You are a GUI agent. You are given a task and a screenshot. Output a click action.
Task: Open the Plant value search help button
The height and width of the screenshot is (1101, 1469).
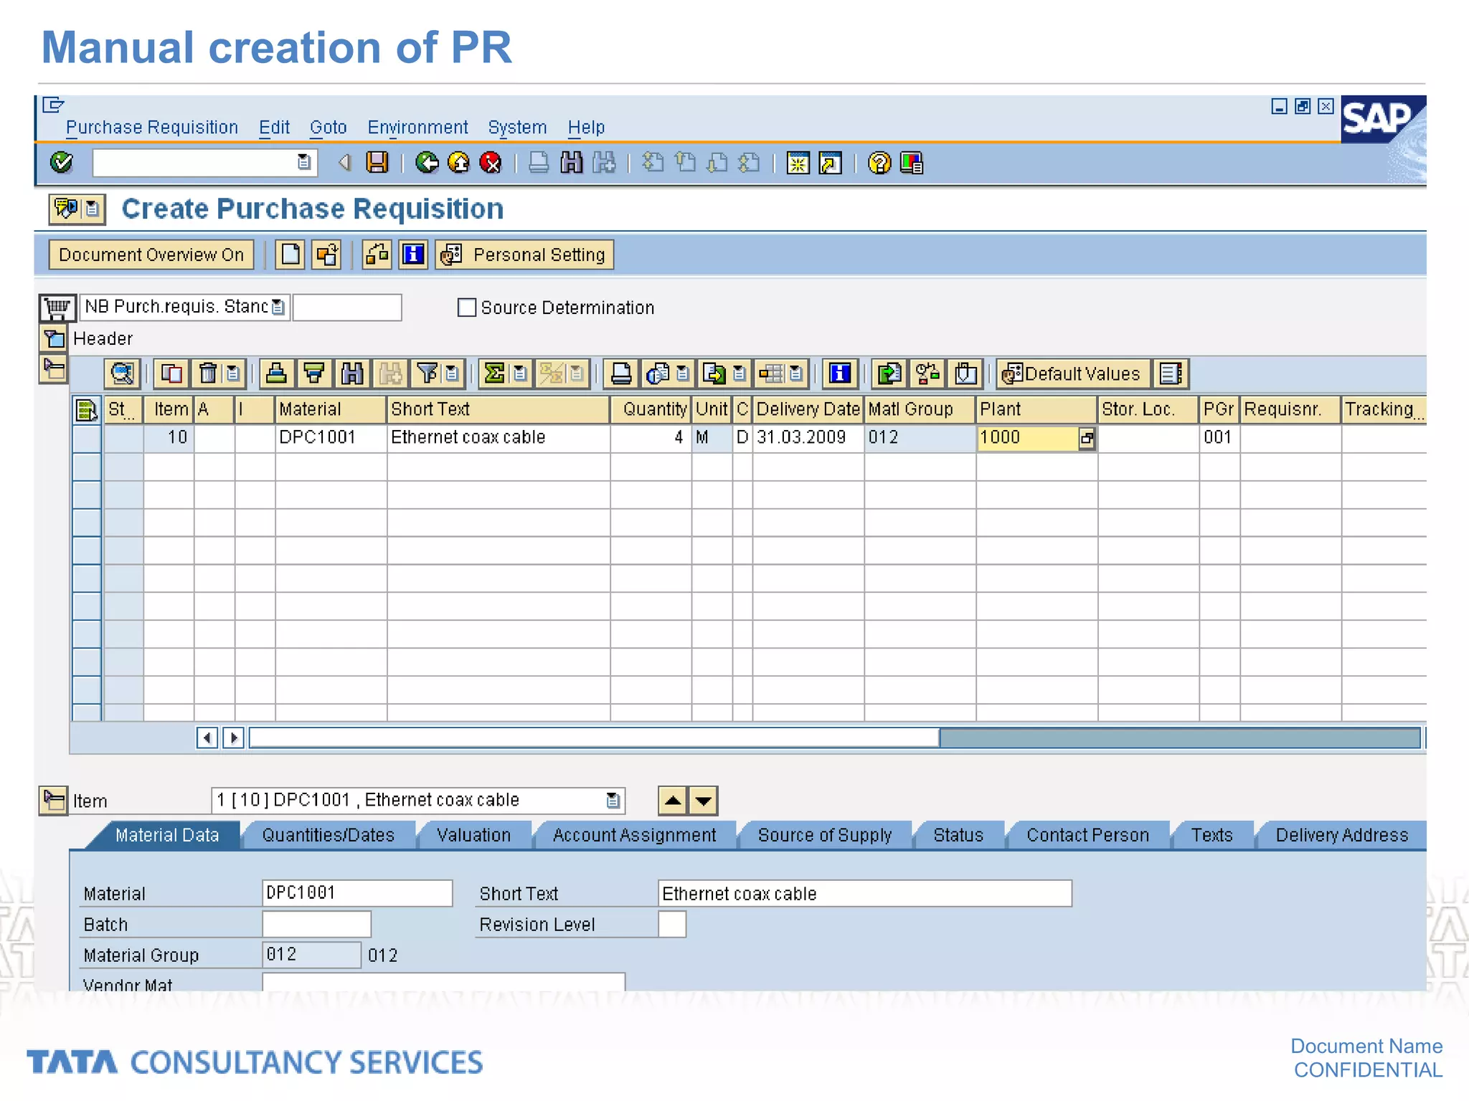(1087, 439)
